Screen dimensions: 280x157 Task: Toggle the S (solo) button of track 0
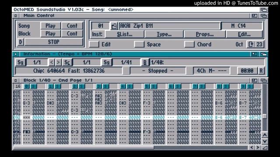(33, 86)
